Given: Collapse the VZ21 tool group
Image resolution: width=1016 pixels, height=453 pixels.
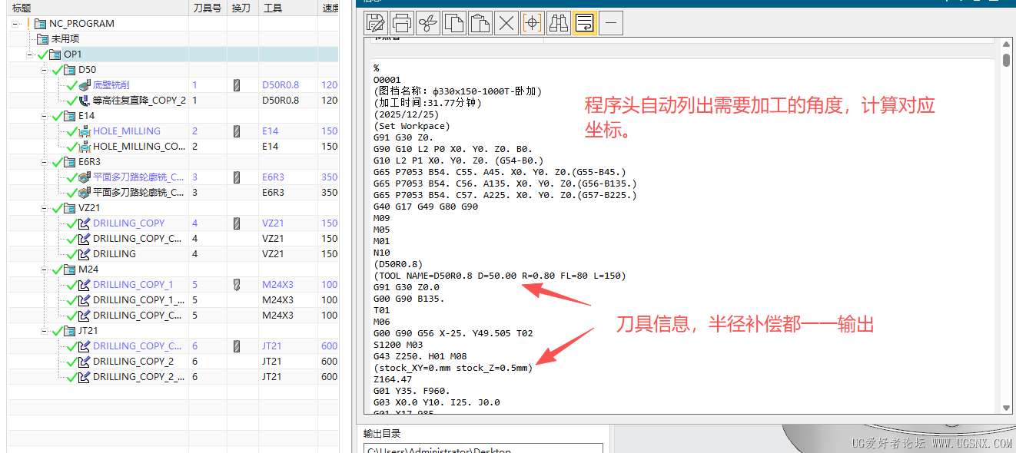Looking at the screenshot, I should pyautogui.click(x=44, y=207).
